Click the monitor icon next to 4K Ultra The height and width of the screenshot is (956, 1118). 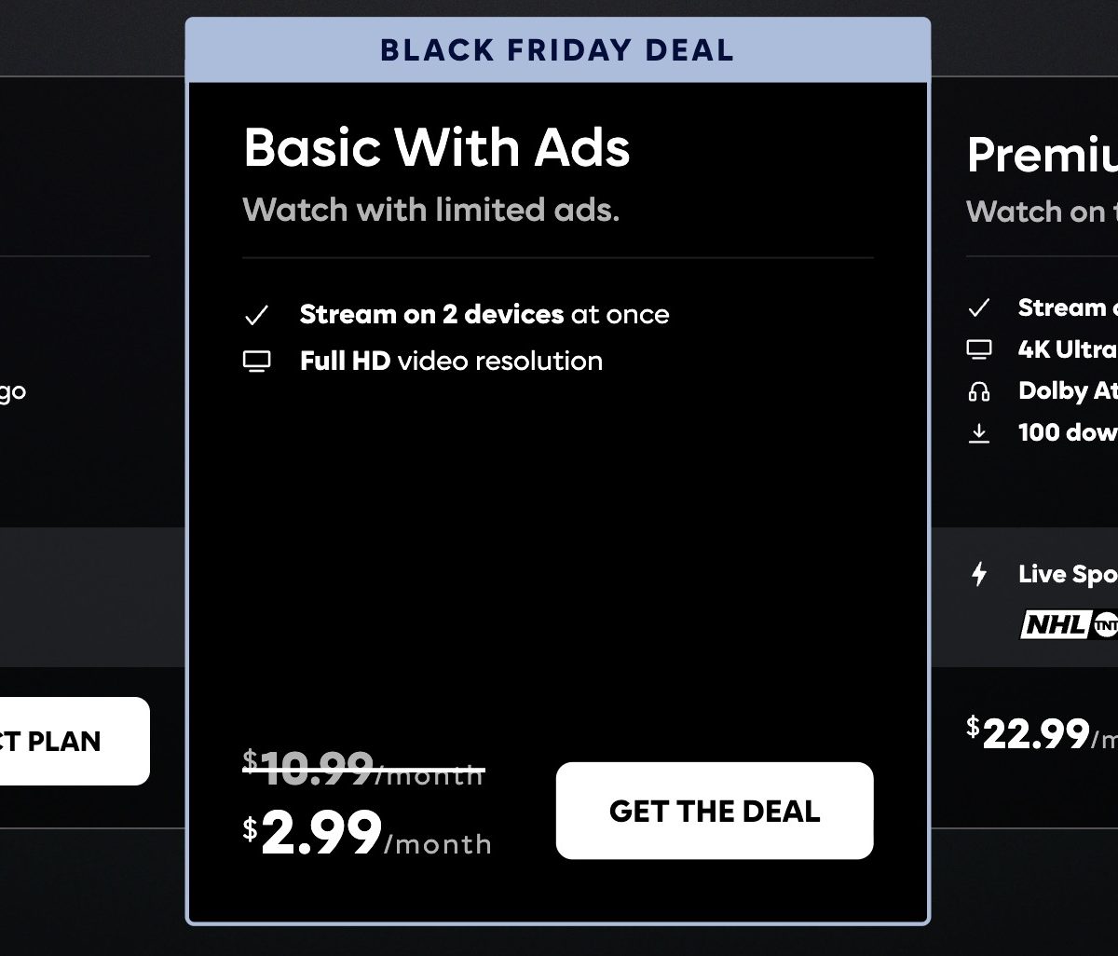click(x=978, y=349)
